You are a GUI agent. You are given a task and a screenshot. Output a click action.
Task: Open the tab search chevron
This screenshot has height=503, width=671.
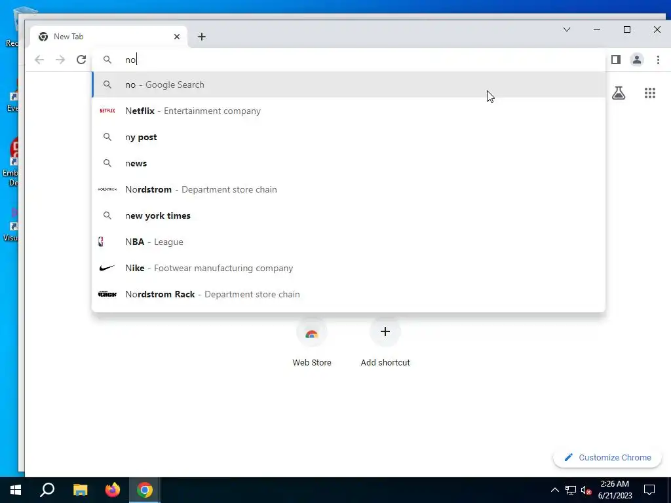[567, 29]
